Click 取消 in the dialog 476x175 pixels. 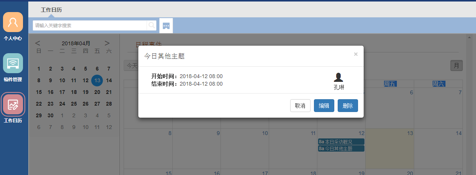(300, 106)
